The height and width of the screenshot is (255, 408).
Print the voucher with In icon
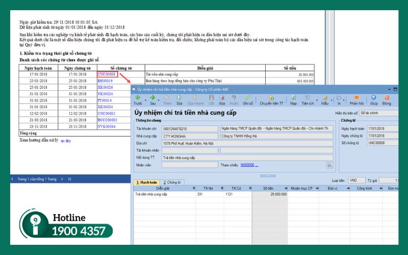pos(339,99)
